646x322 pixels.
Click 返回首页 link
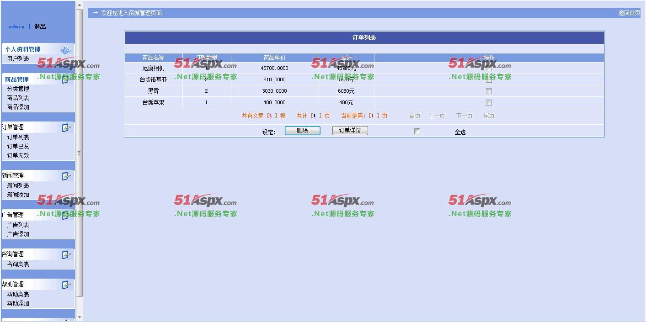[629, 13]
